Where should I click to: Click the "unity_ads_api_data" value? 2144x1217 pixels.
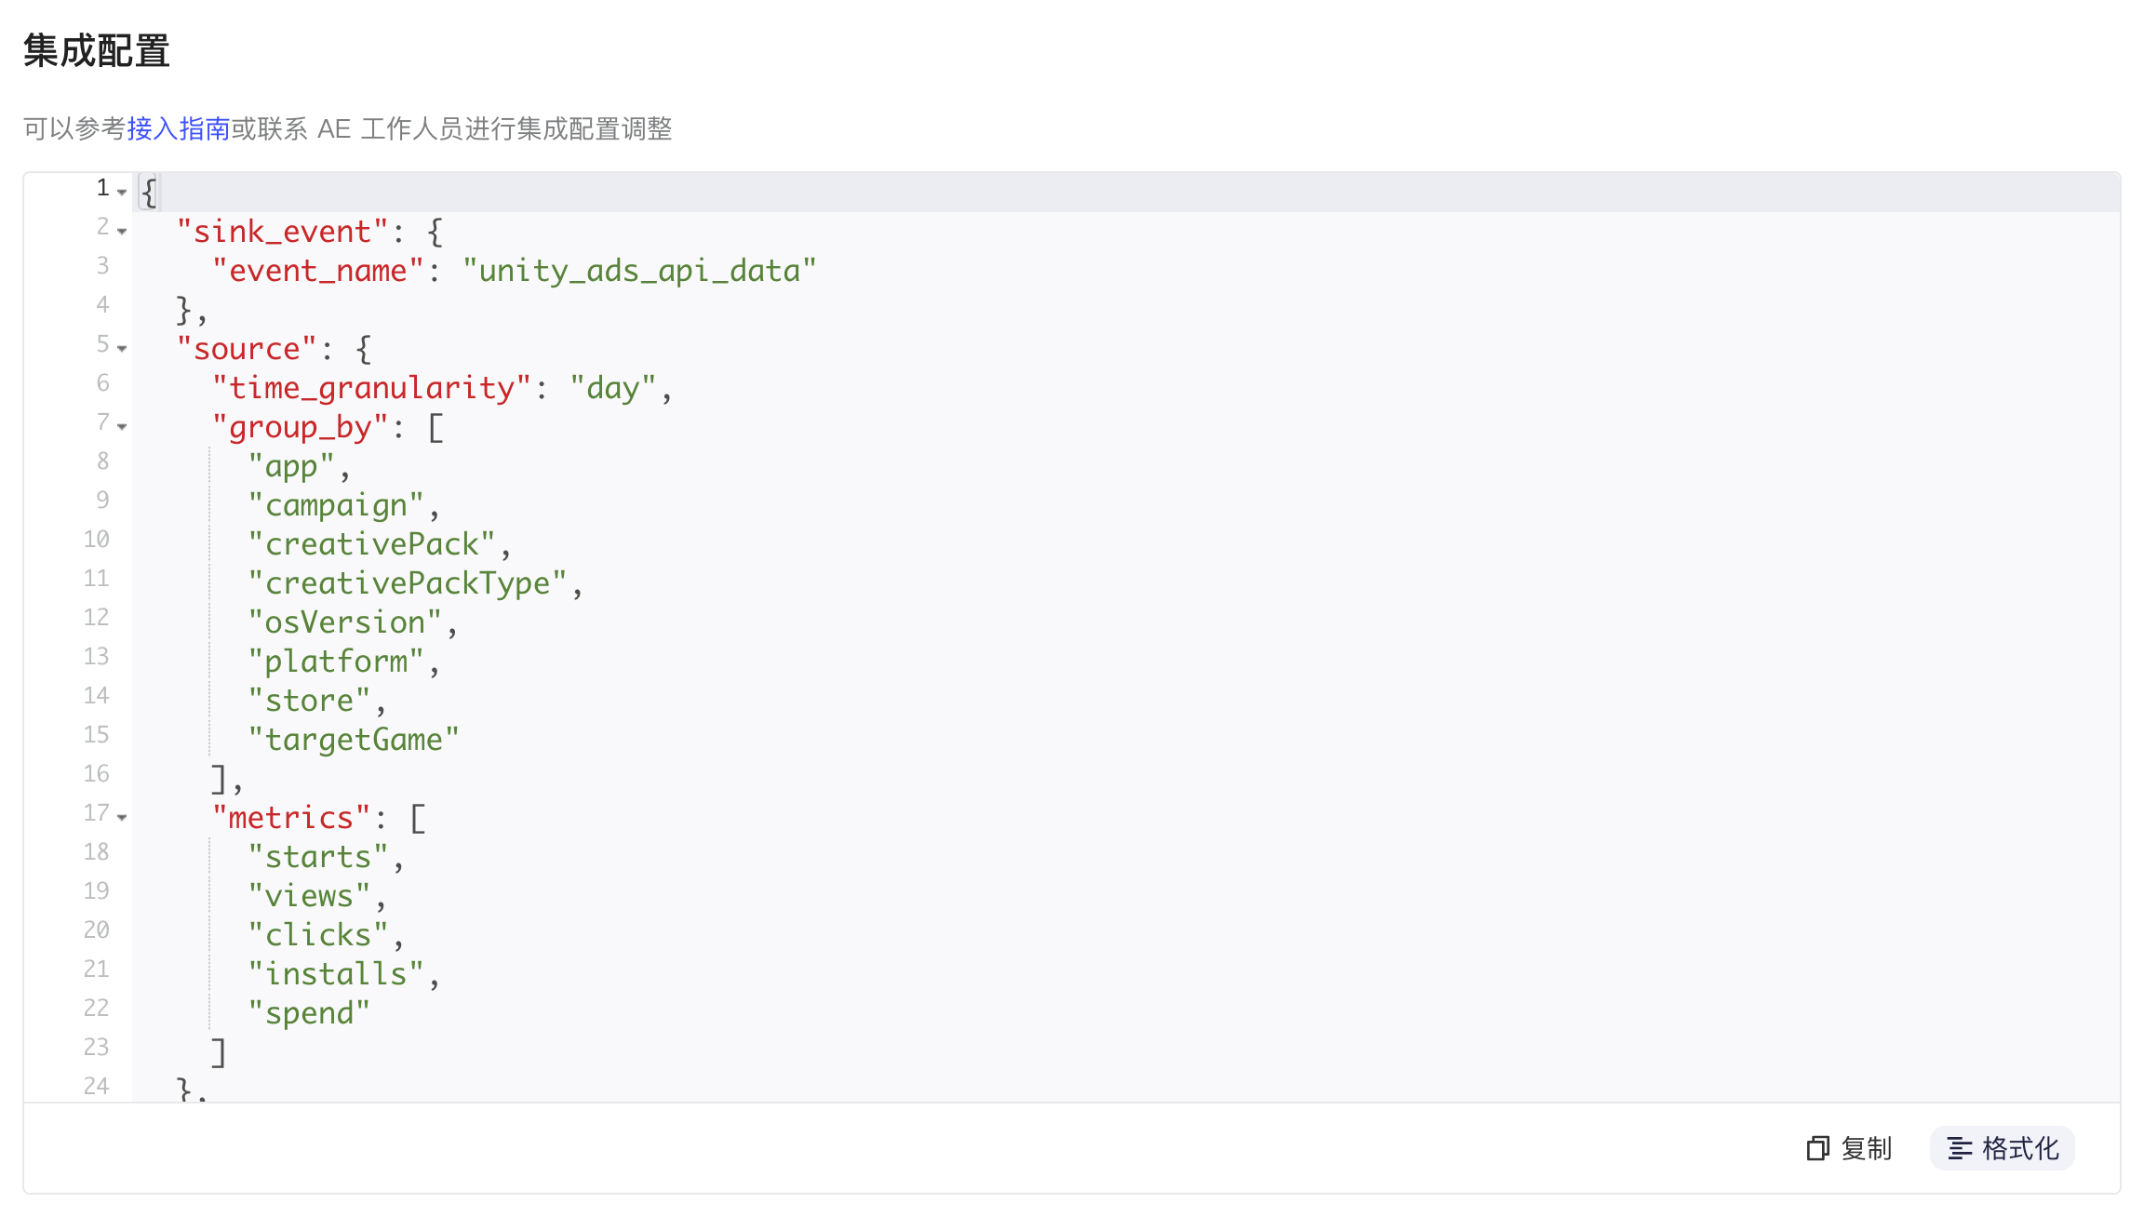(639, 271)
